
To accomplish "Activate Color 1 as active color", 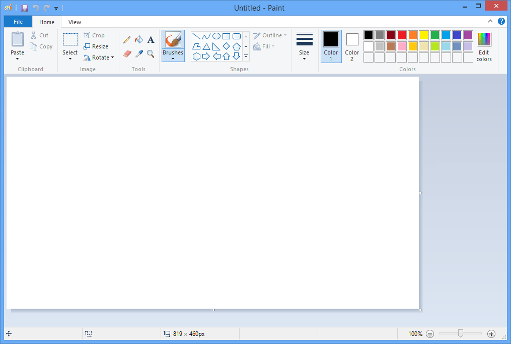I will 331,45.
